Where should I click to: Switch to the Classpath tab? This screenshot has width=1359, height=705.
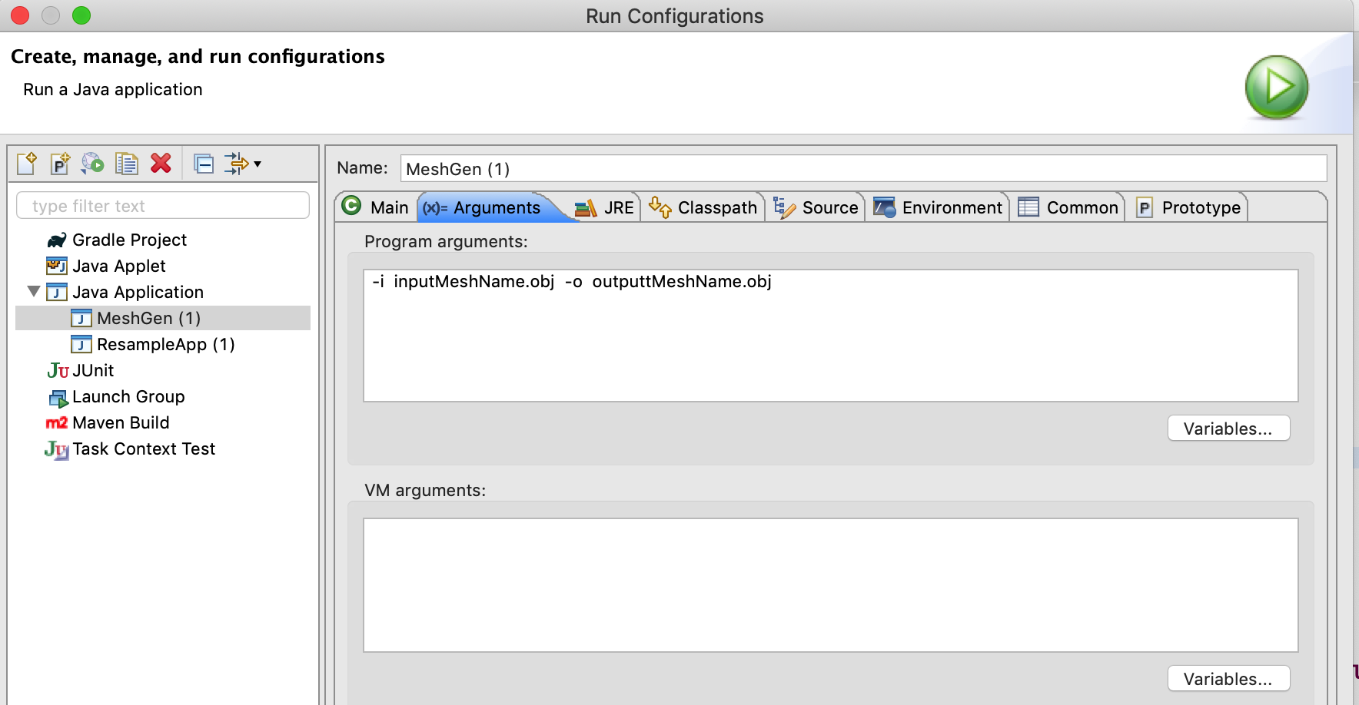pos(704,207)
